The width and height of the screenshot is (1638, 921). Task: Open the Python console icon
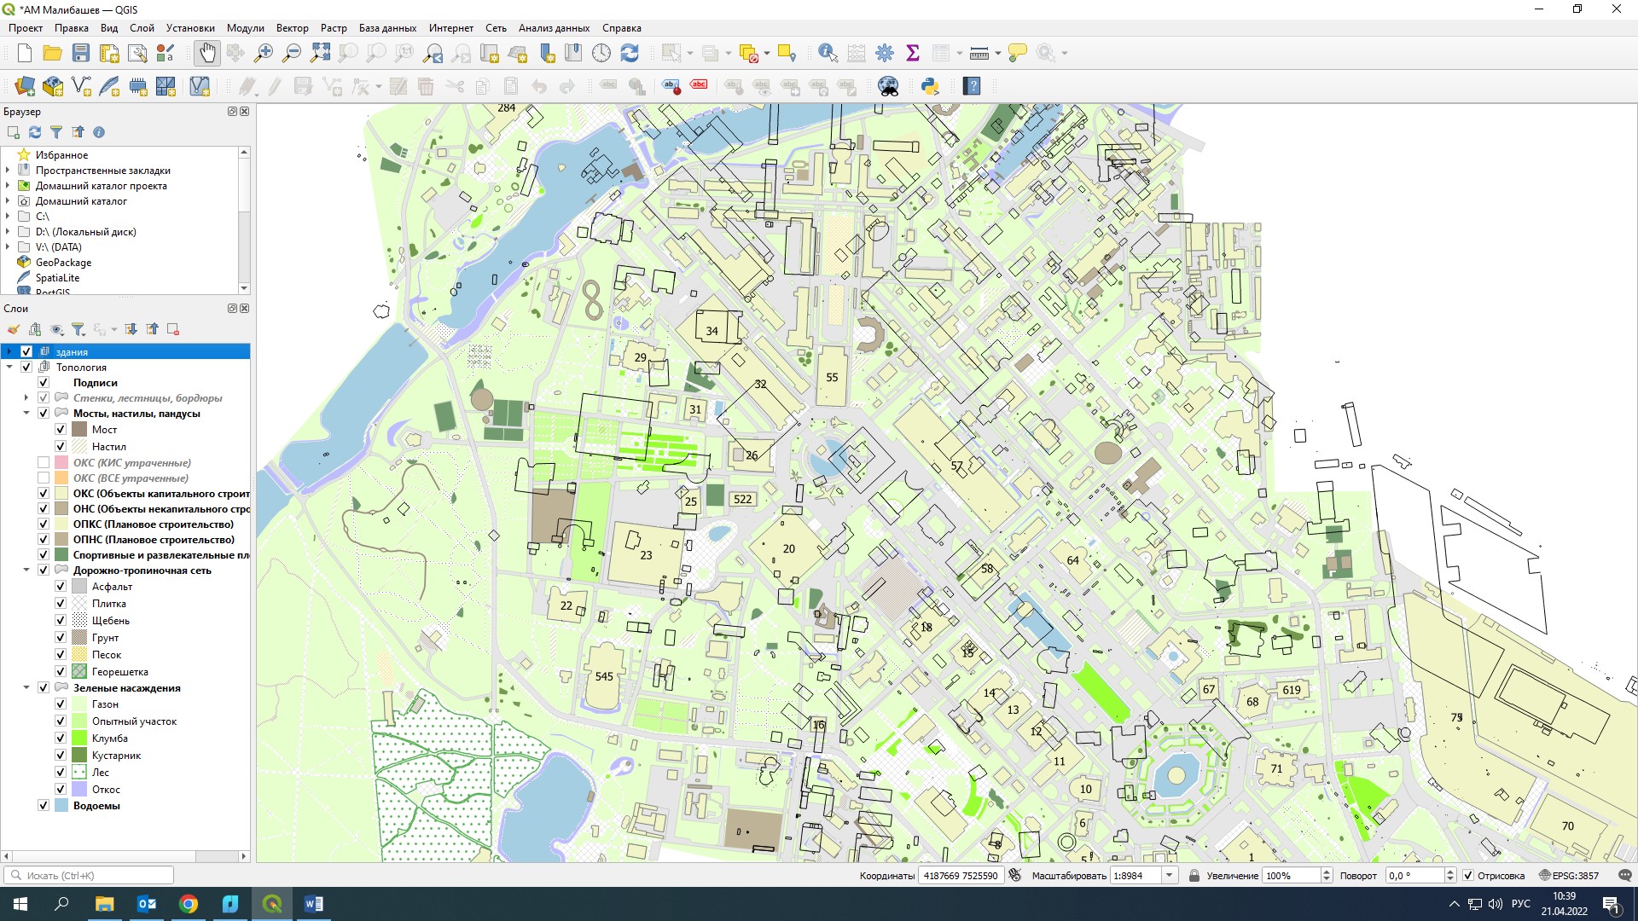click(x=930, y=86)
